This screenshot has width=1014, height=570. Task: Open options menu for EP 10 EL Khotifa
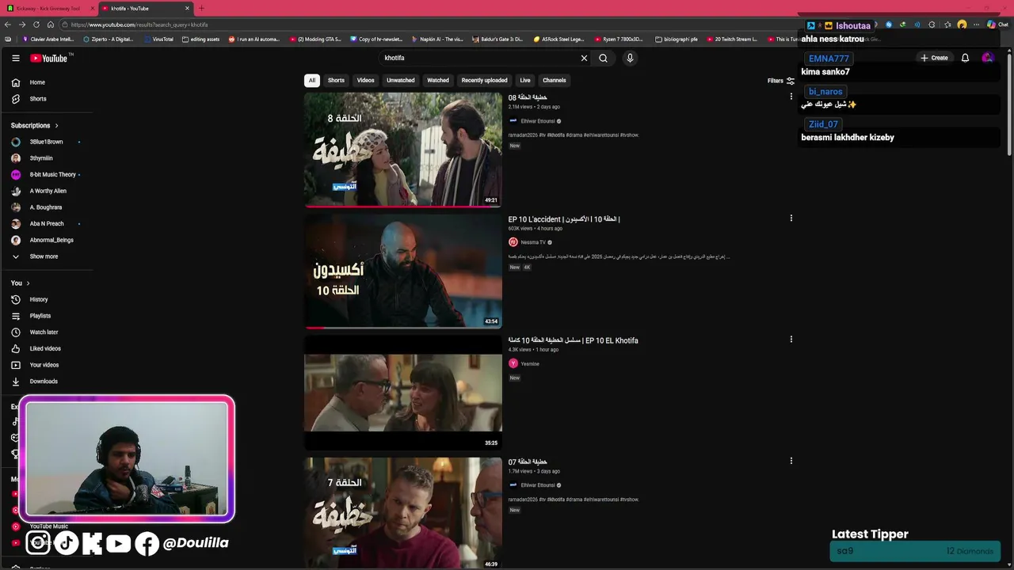click(791, 340)
